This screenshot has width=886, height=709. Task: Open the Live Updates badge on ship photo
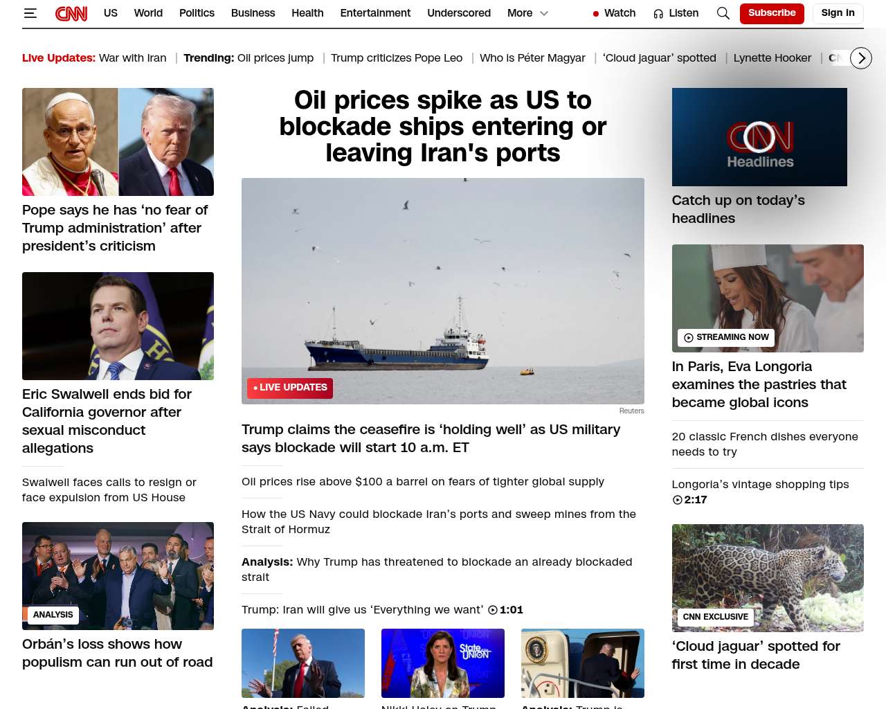tap(290, 388)
